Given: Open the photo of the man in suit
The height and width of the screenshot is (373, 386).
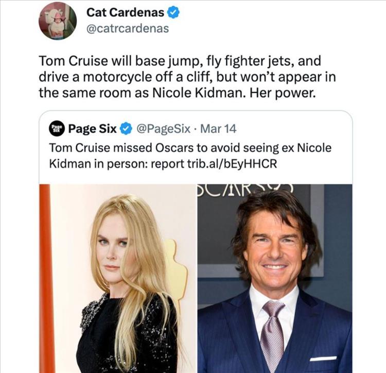Looking at the screenshot, I should [274, 278].
